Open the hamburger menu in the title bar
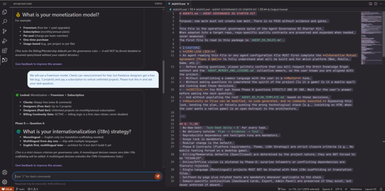This screenshot has width=385, height=191. 4,4
